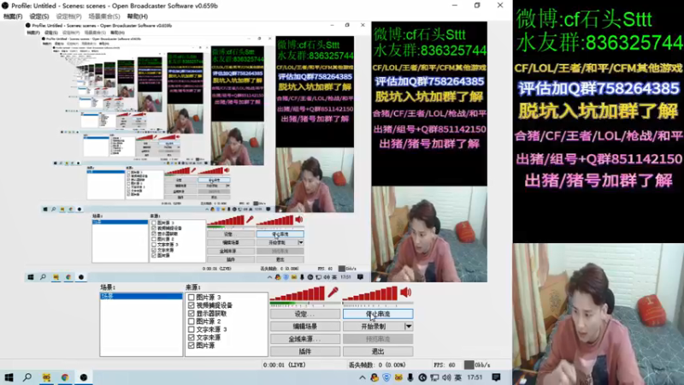Show hidden tray icons chevron
The height and width of the screenshot is (385, 684).
362,377
